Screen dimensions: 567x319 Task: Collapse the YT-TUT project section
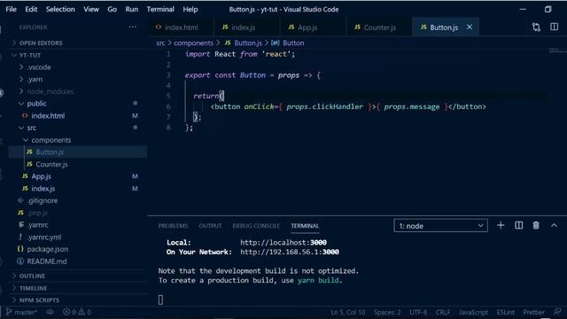(x=78, y=55)
